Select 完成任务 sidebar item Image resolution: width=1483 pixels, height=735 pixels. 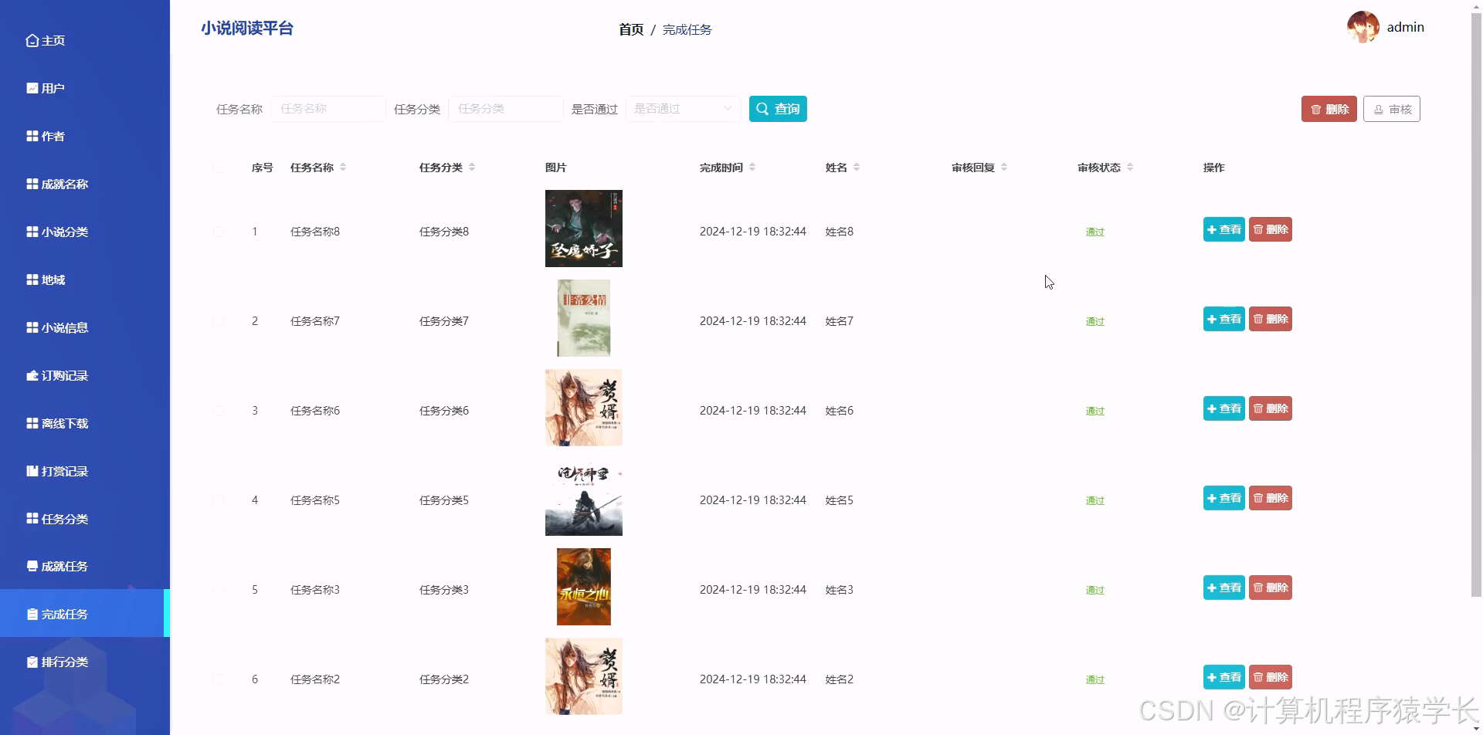pyautogui.click(x=85, y=614)
